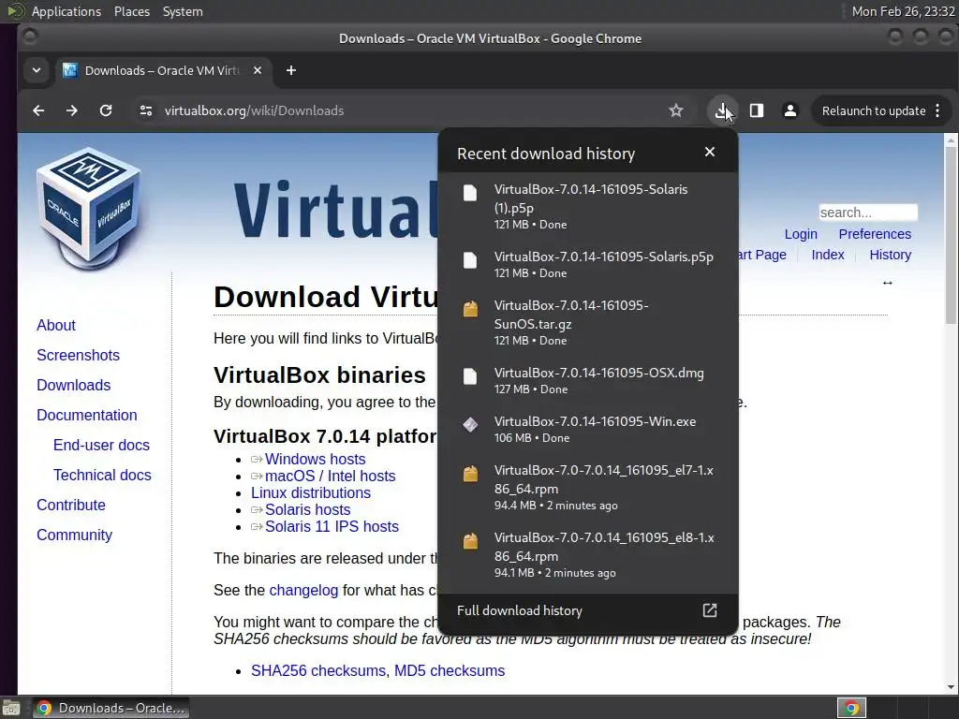This screenshot has height=719, width=959.
Task: Open the Linux distributions link
Action: [311, 492]
